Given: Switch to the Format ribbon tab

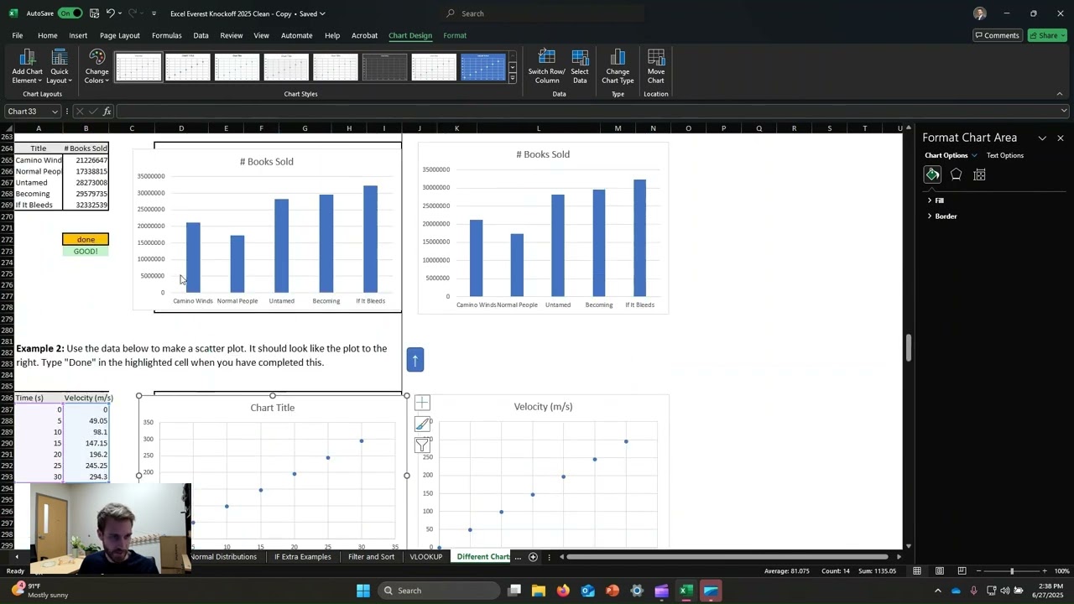Looking at the screenshot, I should tap(455, 35).
